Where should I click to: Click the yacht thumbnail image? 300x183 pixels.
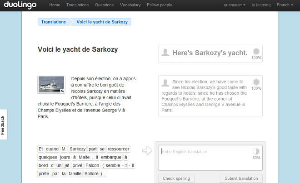pos(51,84)
